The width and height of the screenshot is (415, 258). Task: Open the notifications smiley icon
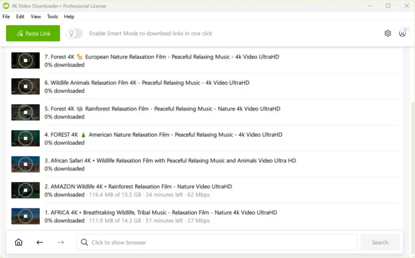(x=402, y=34)
